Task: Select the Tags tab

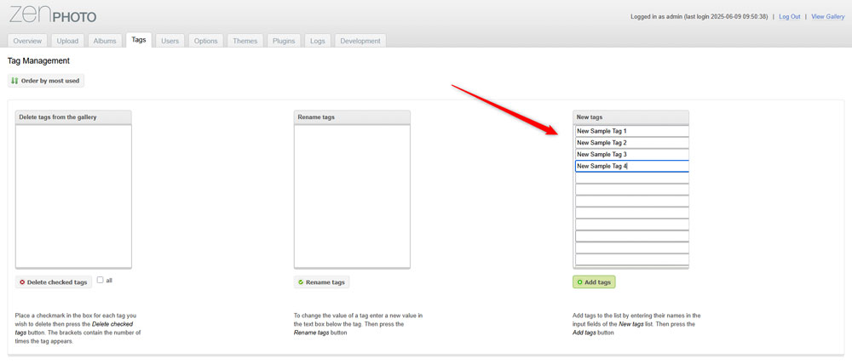Action: click(x=139, y=40)
